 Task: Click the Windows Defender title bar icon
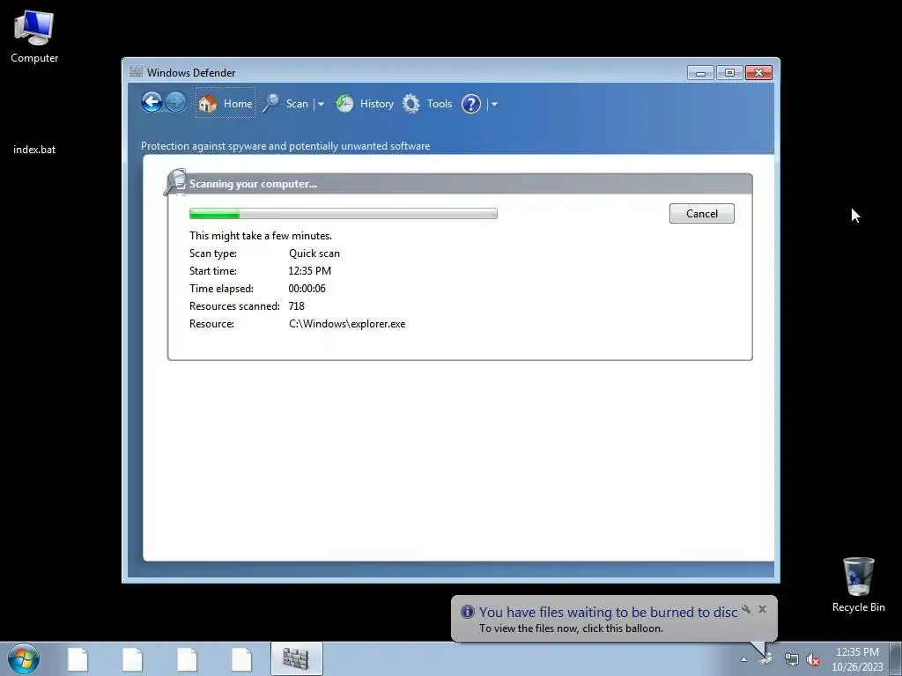coord(136,72)
